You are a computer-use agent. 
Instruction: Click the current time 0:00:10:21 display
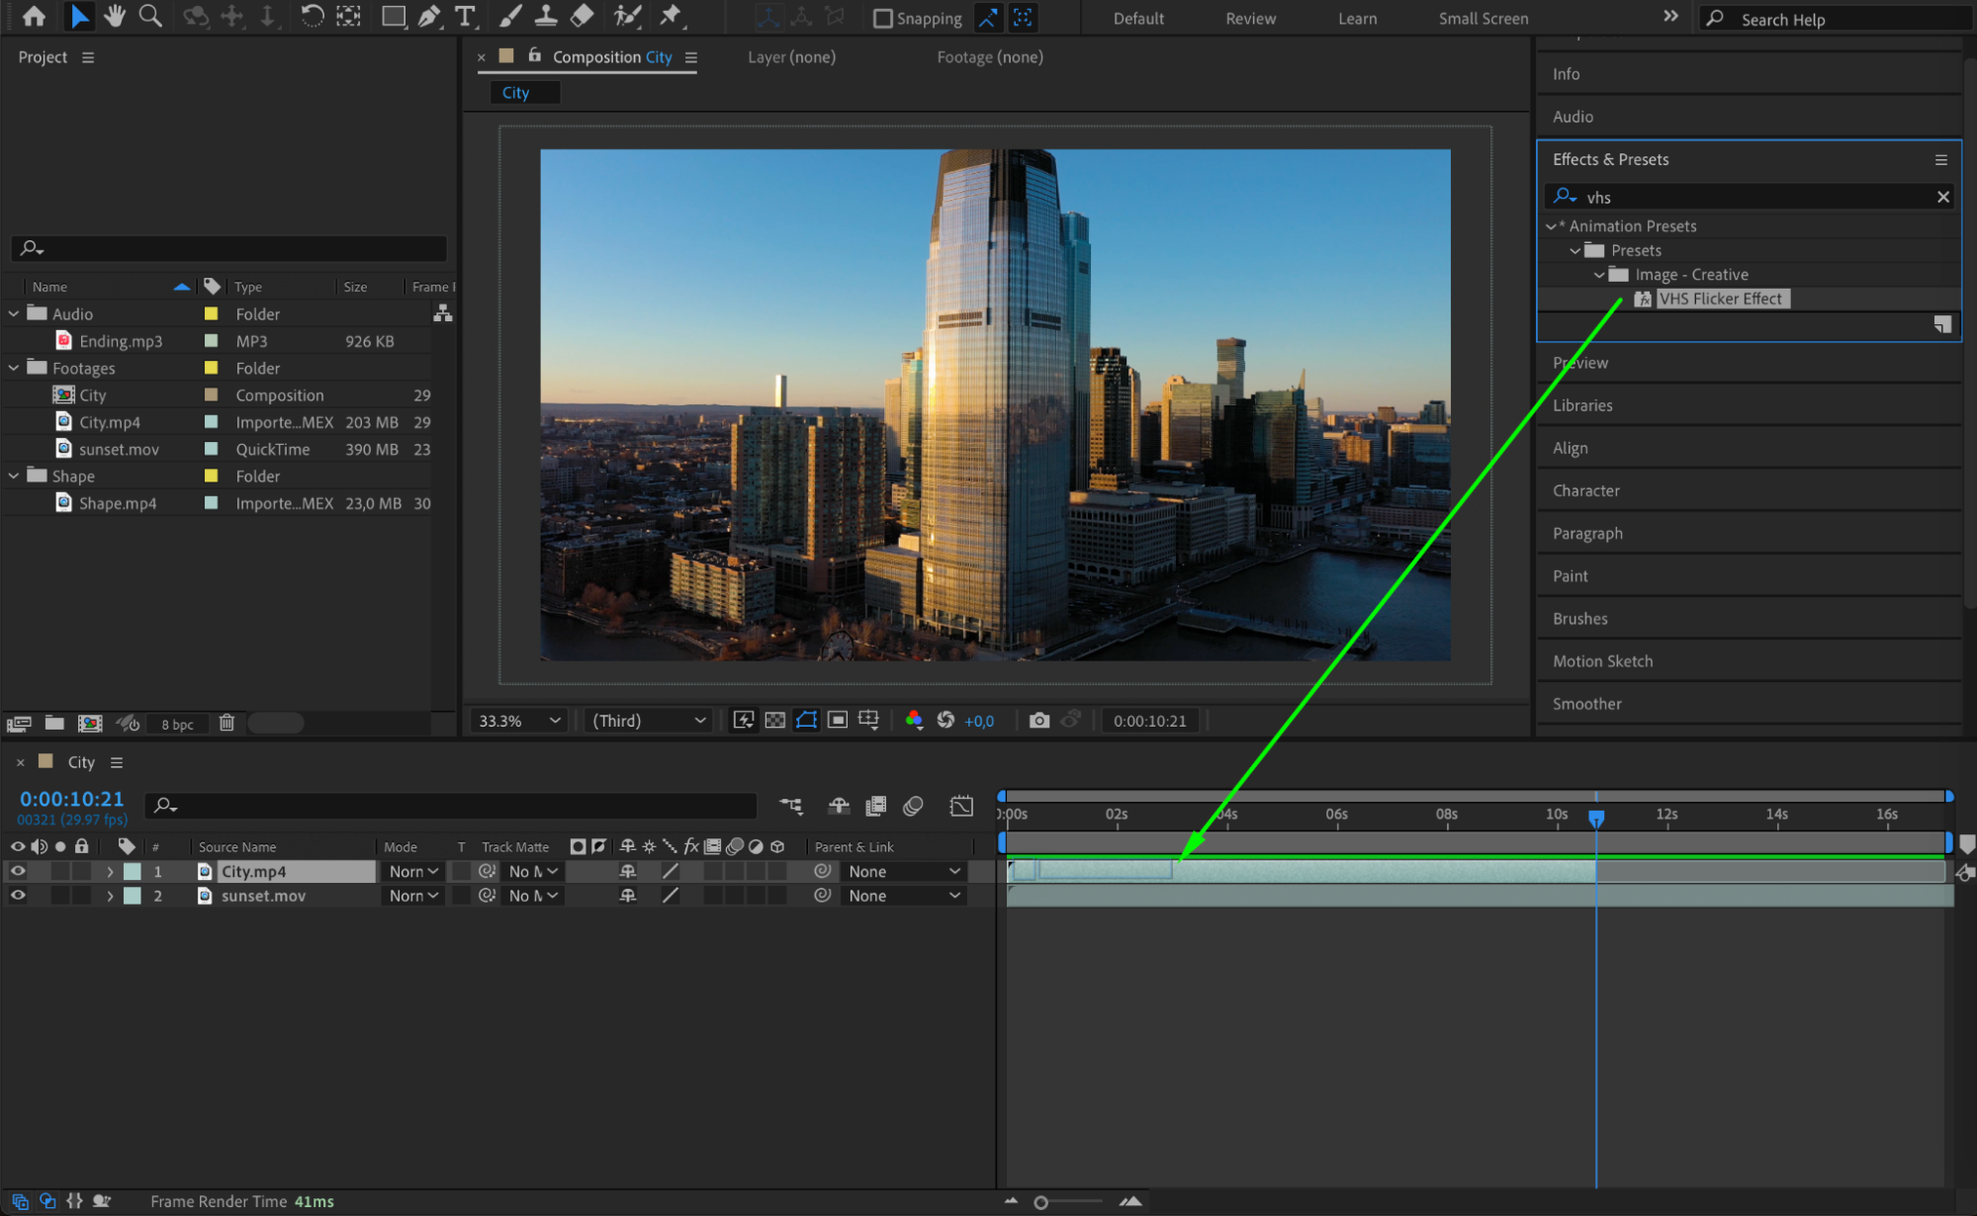(71, 799)
